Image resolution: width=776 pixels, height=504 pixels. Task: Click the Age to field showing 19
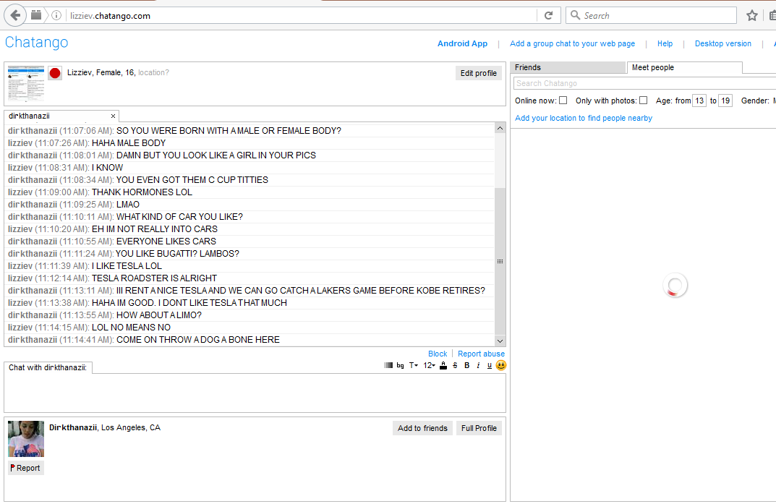click(x=725, y=101)
